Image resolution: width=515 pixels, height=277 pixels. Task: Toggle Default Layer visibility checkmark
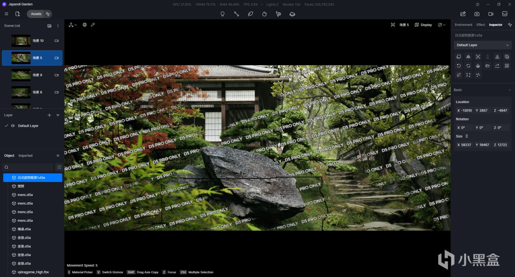click(6, 126)
